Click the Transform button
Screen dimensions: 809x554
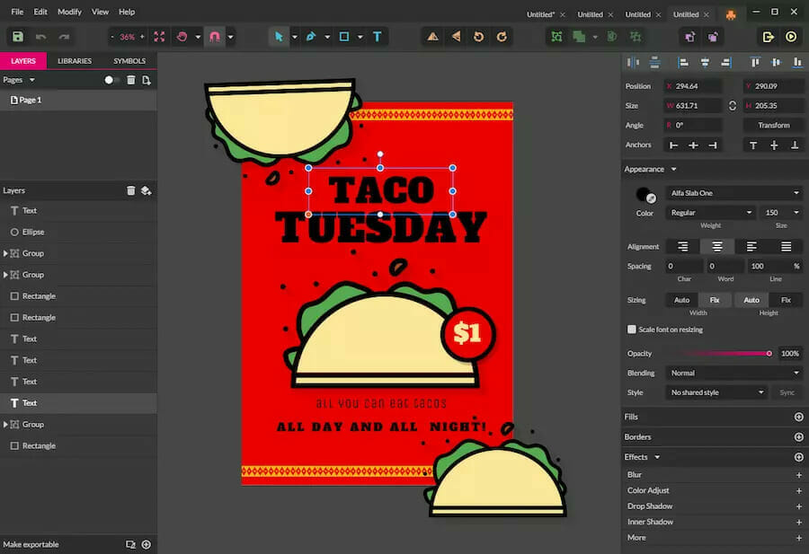(773, 125)
